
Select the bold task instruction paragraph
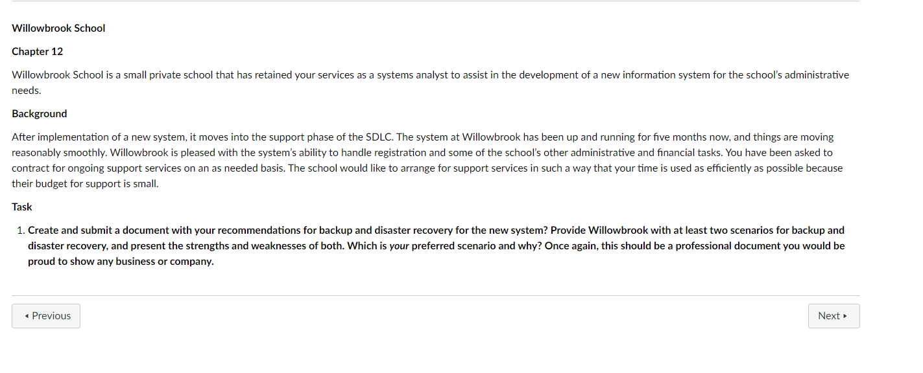point(435,245)
